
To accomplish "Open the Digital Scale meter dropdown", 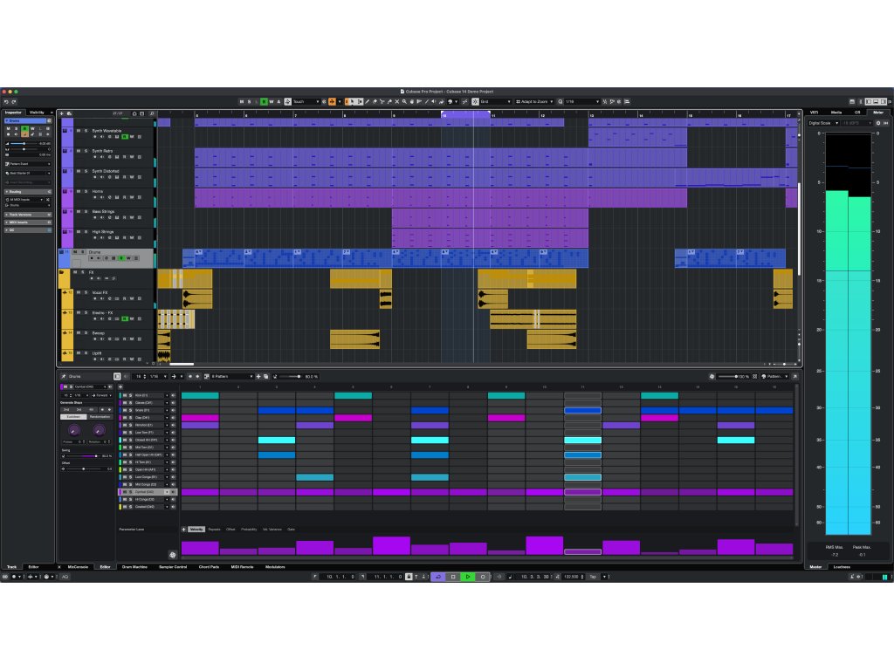I will click(823, 123).
